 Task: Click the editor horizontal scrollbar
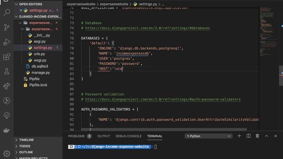click(x=164, y=129)
